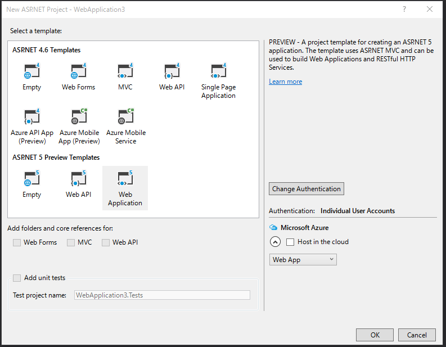This screenshot has width=446, height=347.
Task: Pick the ASP.NET 4.6 Web API template
Action: pyautogui.click(x=172, y=71)
